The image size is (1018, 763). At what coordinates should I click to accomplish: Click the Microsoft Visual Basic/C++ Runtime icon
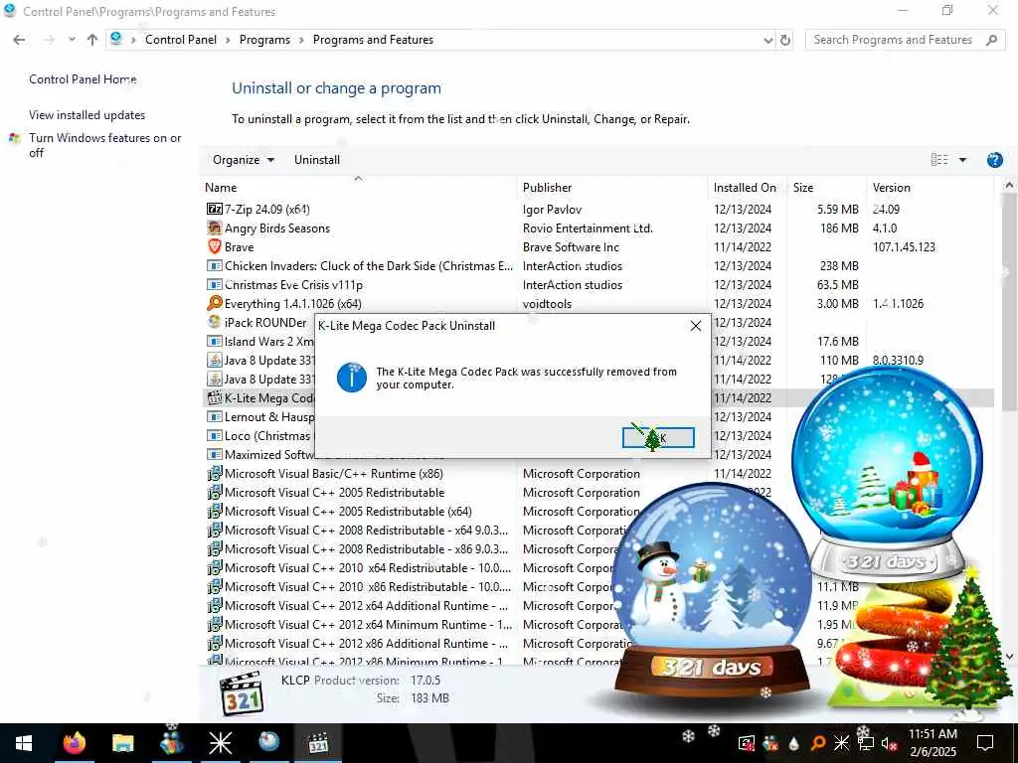coord(215,473)
